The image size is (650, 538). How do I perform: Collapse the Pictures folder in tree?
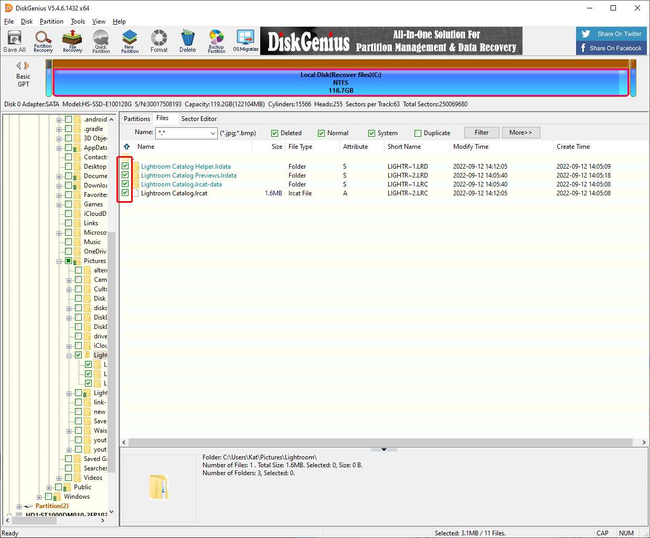59,261
